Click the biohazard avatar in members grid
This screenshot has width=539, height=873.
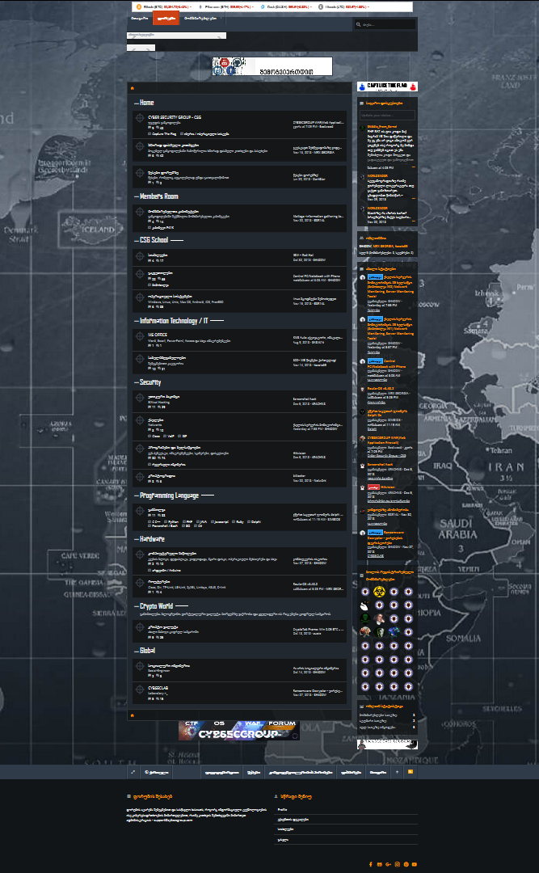click(x=365, y=591)
